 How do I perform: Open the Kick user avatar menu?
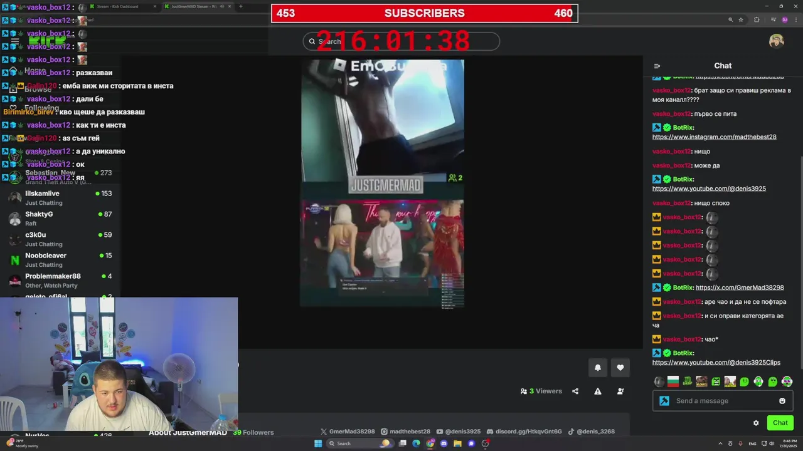(x=777, y=41)
